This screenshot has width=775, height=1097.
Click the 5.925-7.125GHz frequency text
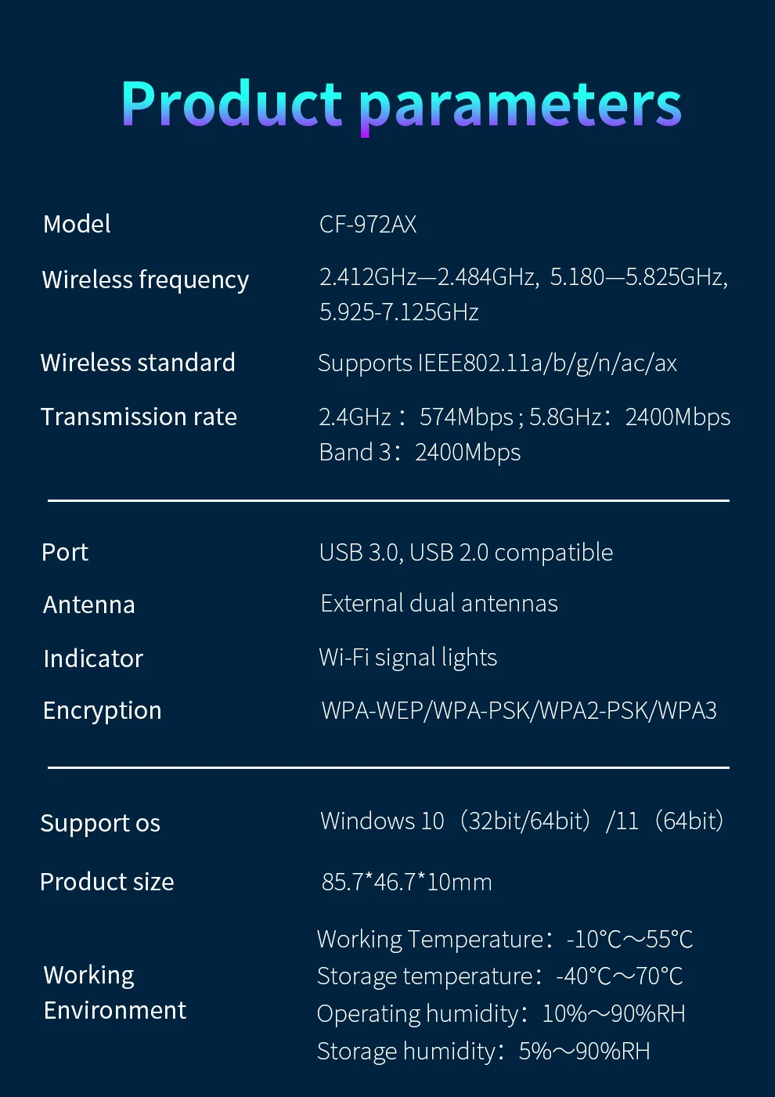point(399,312)
